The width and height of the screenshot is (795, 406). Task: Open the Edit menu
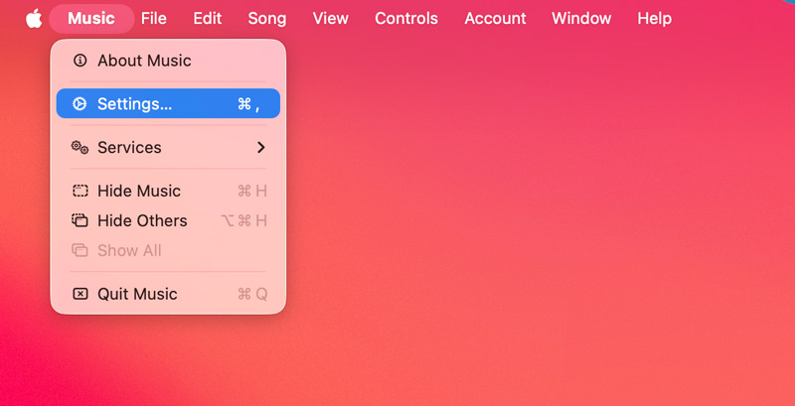click(x=208, y=19)
